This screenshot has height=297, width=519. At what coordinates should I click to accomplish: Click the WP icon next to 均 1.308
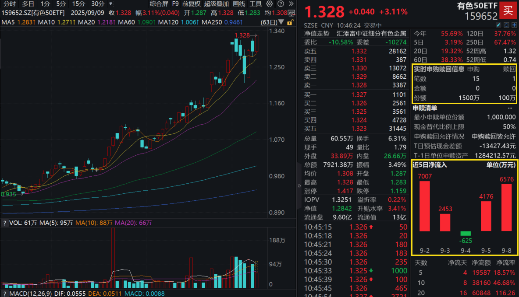coord(291,12)
